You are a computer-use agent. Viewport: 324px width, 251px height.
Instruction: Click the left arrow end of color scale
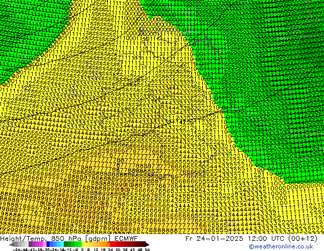(12, 244)
